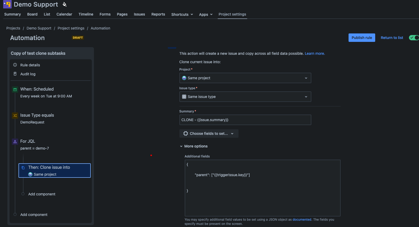Click the Rule details info icon
419x227 pixels.
[15, 65]
